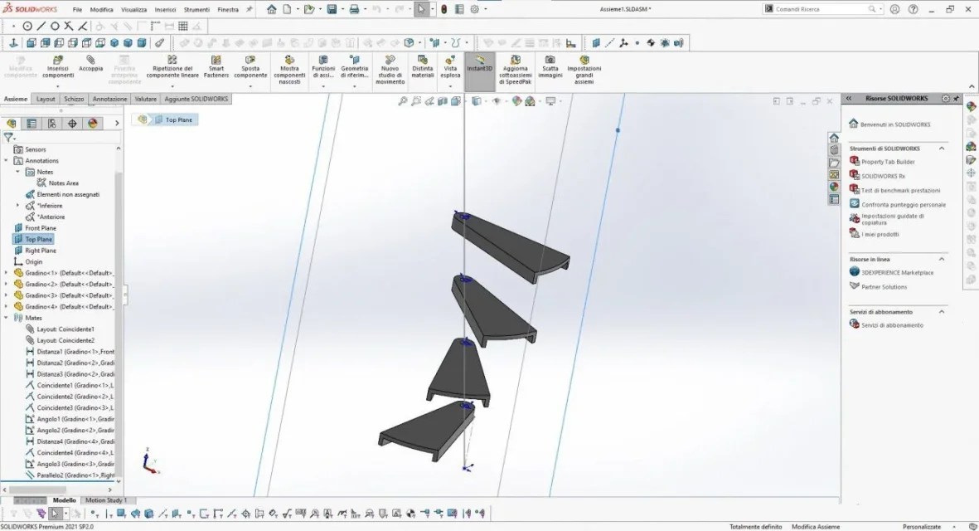Image resolution: width=979 pixels, height=531 pixels.
Task: Click the Home icon in top toolbar
Action: tap(272, 9)
